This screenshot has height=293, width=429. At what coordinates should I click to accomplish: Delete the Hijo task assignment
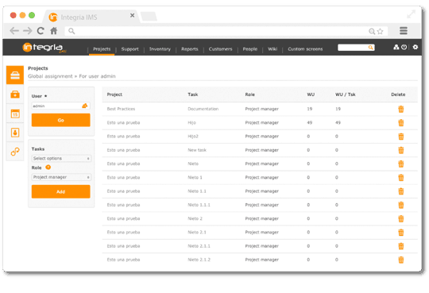coord(401,123)
